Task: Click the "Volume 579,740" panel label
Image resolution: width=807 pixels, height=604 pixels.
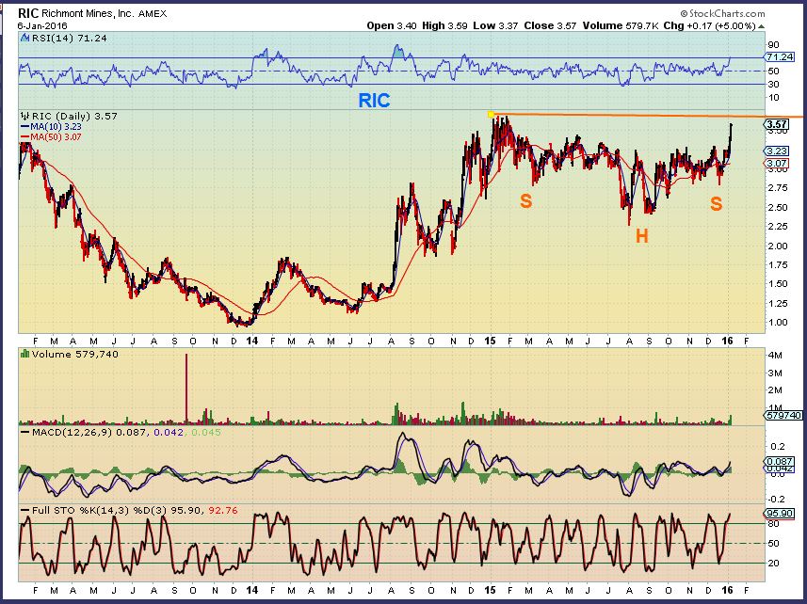Action: 74,354
